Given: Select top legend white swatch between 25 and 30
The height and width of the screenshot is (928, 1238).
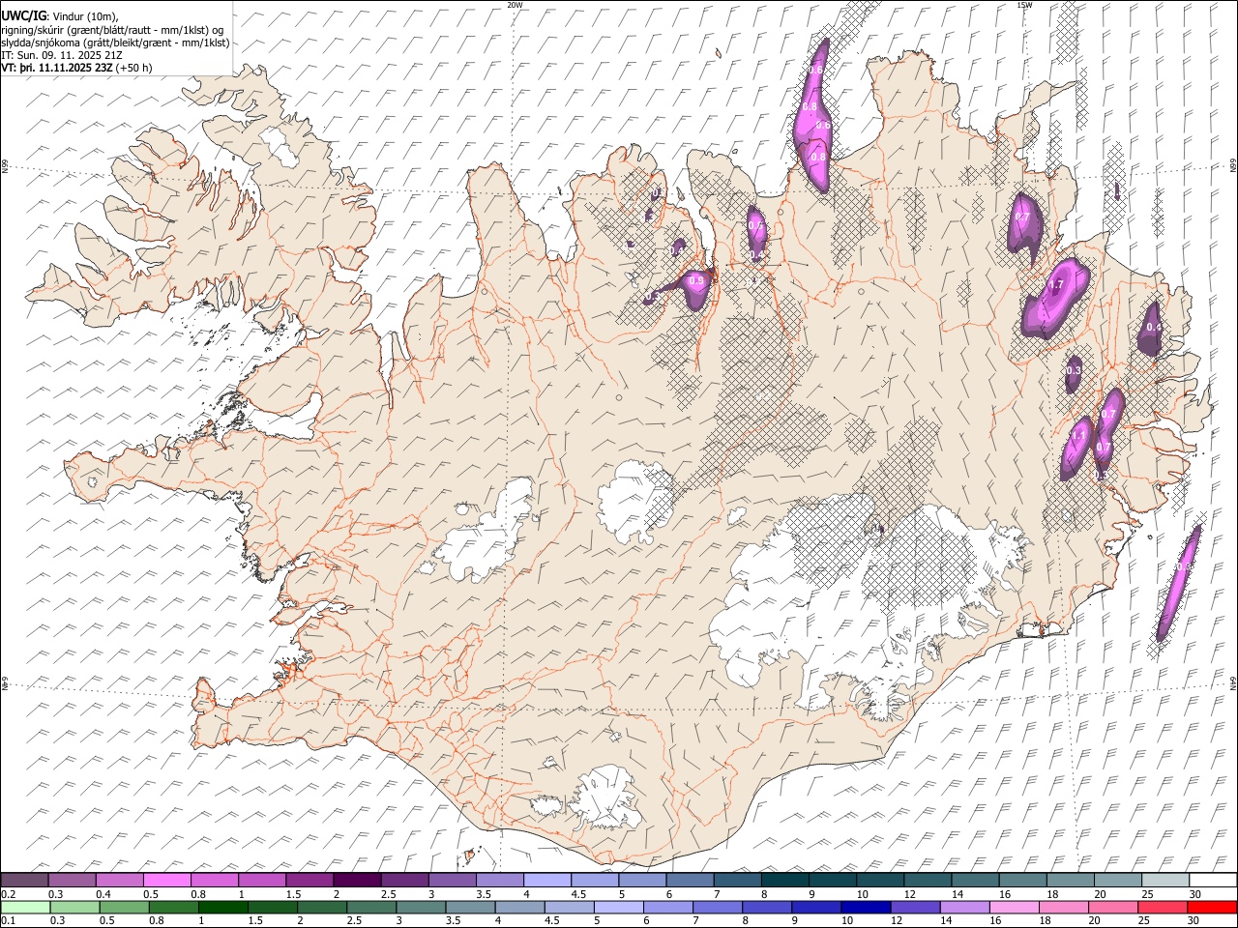Looking at the screenshot, I should (x=1164, y=880).
